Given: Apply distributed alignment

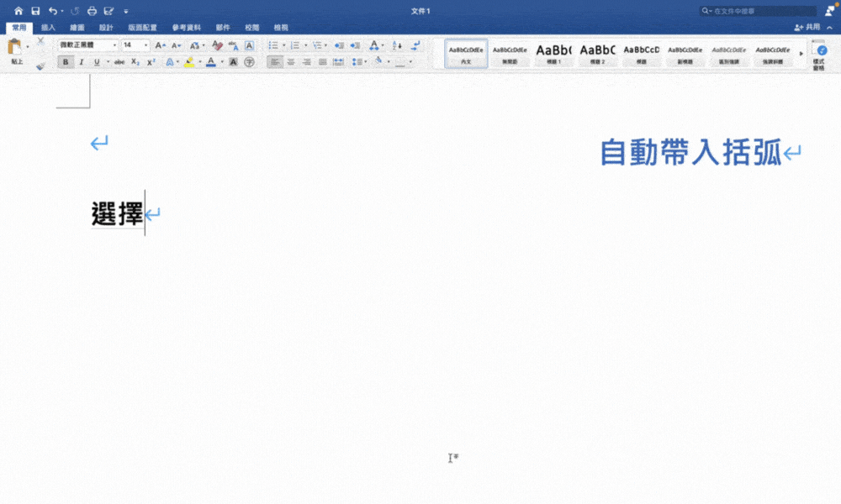Looking at the screenshot, I should (x=338, y=62).
